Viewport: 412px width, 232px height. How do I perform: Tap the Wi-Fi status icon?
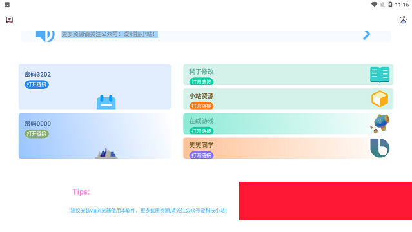pos(374,5)
